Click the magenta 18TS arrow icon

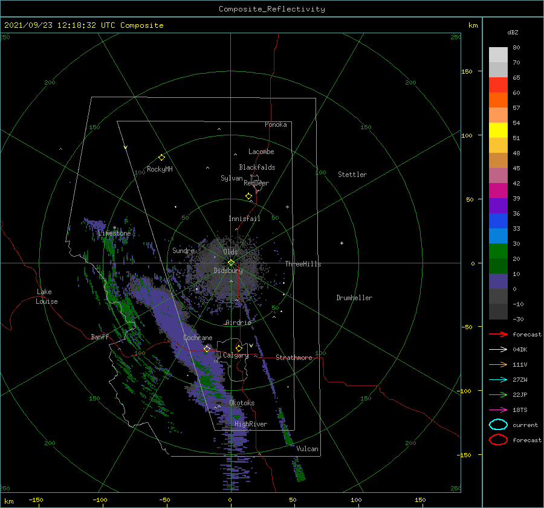point(498,410)
